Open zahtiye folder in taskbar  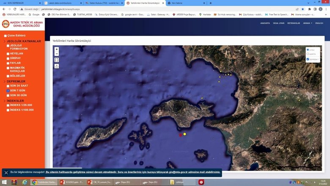182,182
